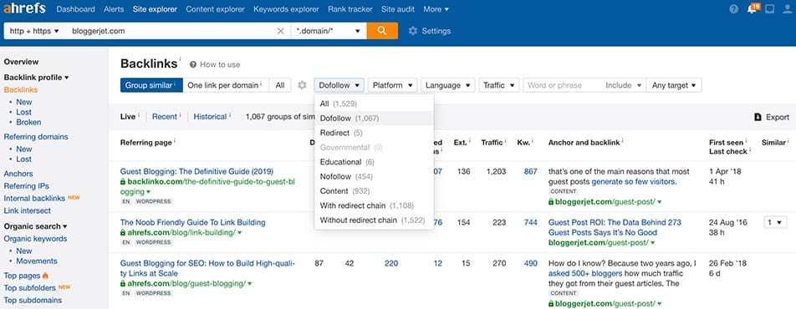The width and height of the screenshot is (796, 309).
Task: Open the Traffic filter dropdown
Action: (x=499, y=85)
